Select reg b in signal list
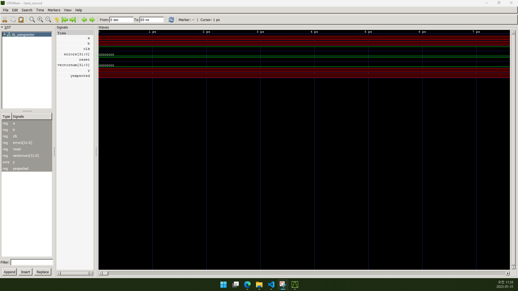 coord(27,130)
